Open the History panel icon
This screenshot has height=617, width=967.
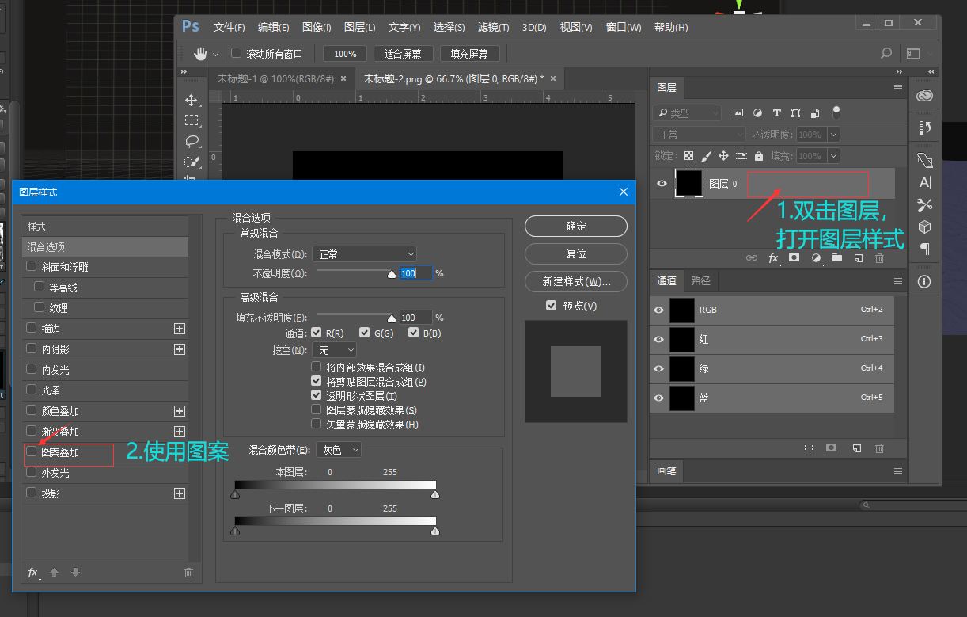click(x=924, y=128)
